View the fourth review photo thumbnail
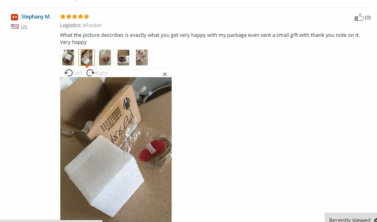Image resolution: width=377 pixels, height=222 pixels. (123, 58)
